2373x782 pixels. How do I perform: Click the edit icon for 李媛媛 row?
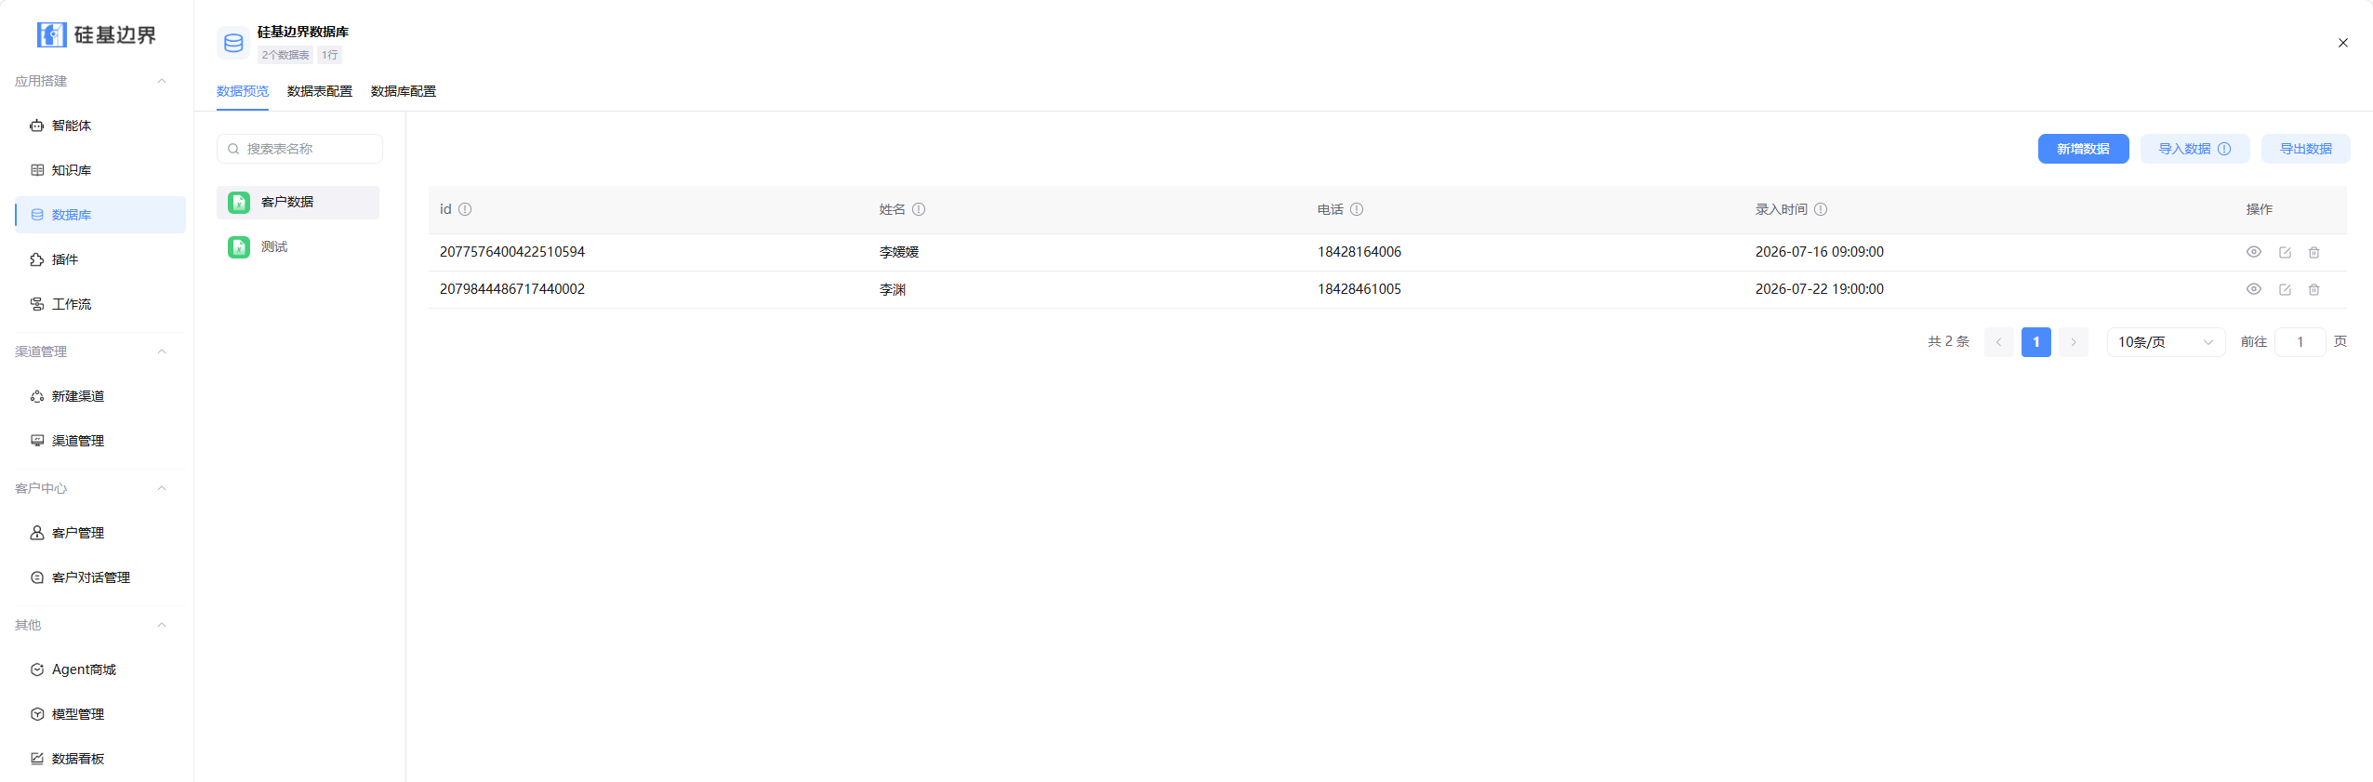coord(2285,252)
